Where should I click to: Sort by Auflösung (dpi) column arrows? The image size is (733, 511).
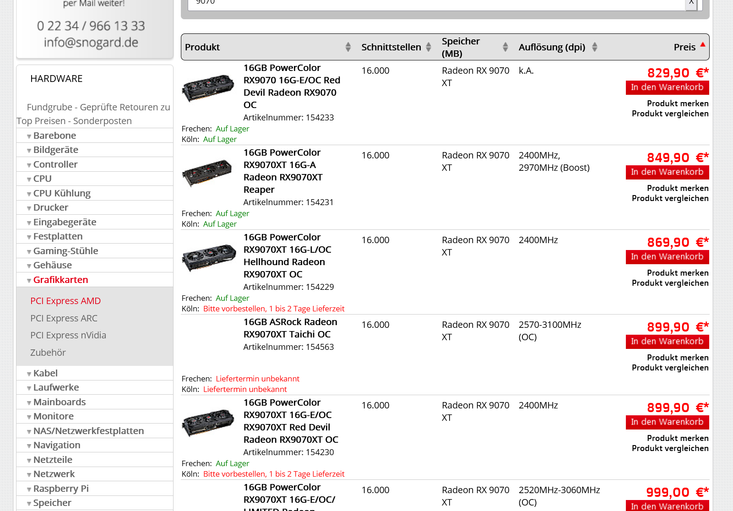coord(595,47)
